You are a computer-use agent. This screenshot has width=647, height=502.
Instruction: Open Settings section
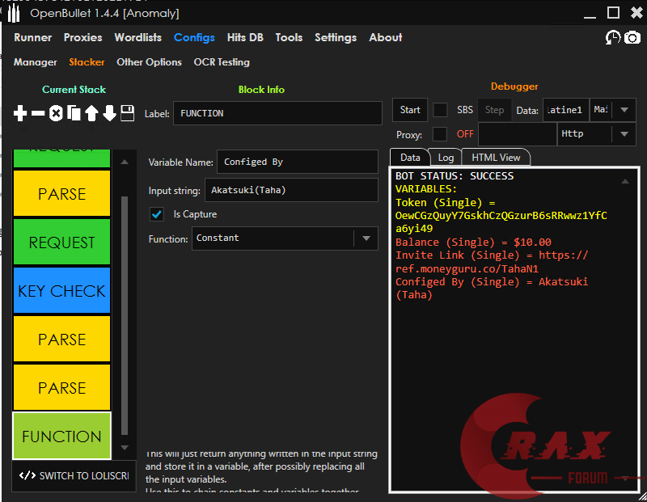[x=336, y=37]
